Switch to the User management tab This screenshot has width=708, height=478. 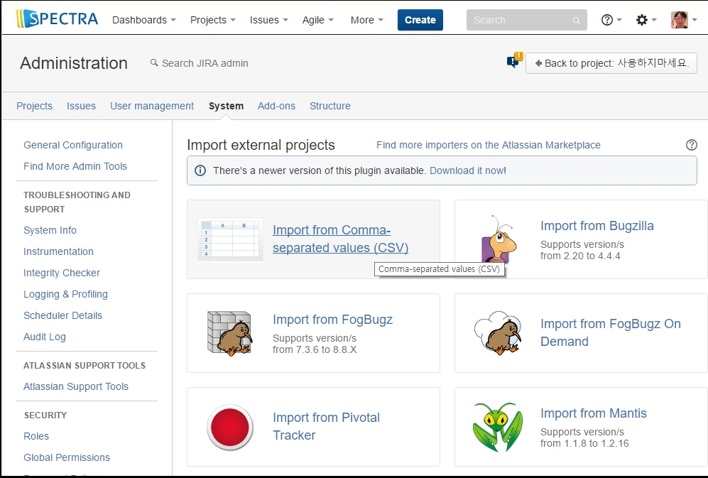pyautogui.click(x=152, y=106)
